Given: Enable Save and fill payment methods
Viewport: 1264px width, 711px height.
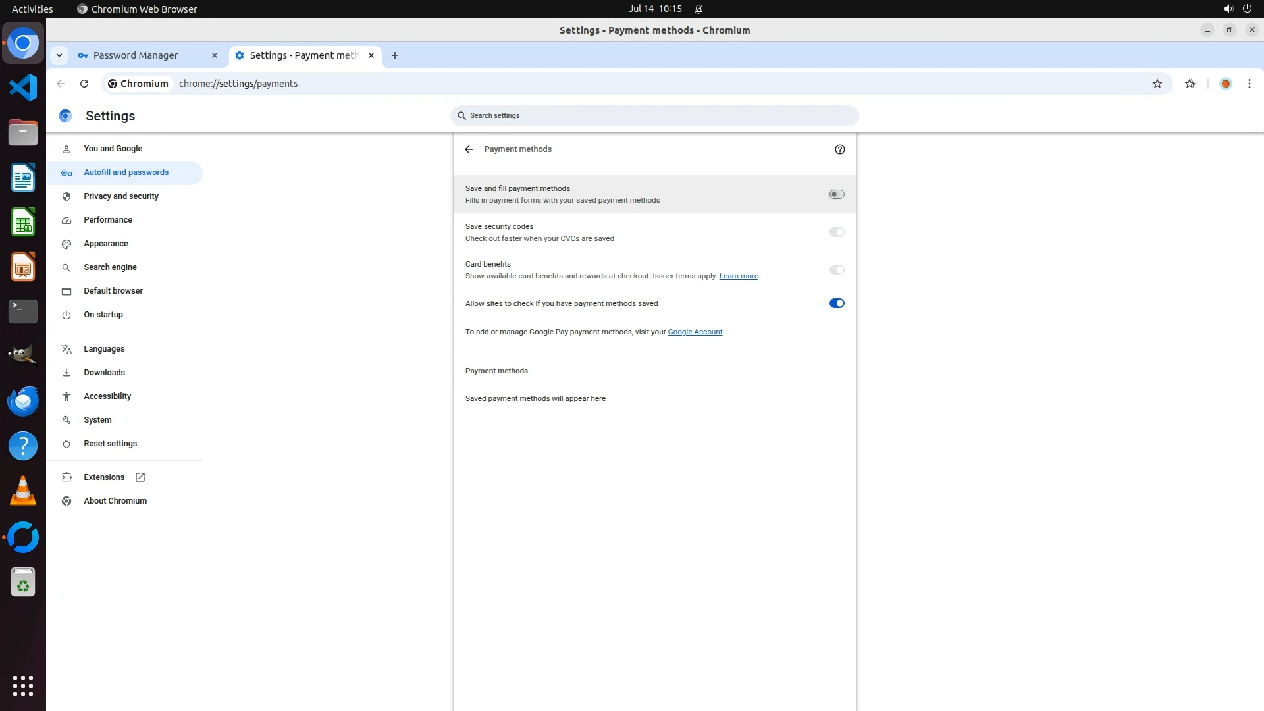Looking at the screenshot, I should coord(836,194).
